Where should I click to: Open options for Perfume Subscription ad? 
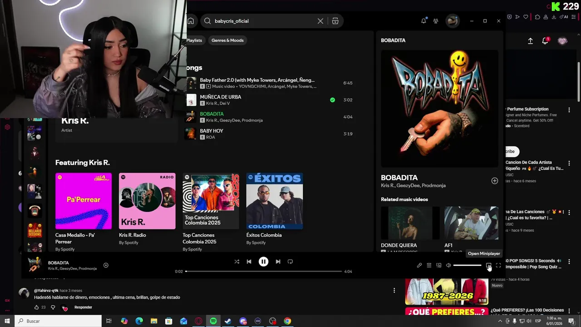[x=569, y=110]
